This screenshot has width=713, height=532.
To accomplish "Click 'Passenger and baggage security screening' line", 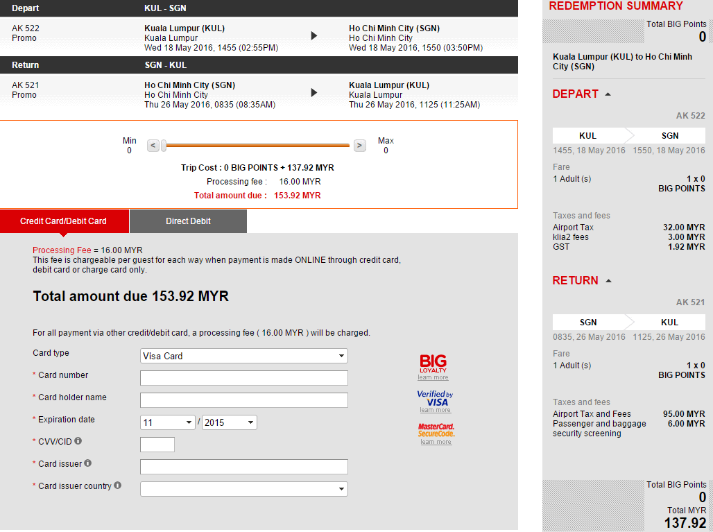I will (629, 429).
